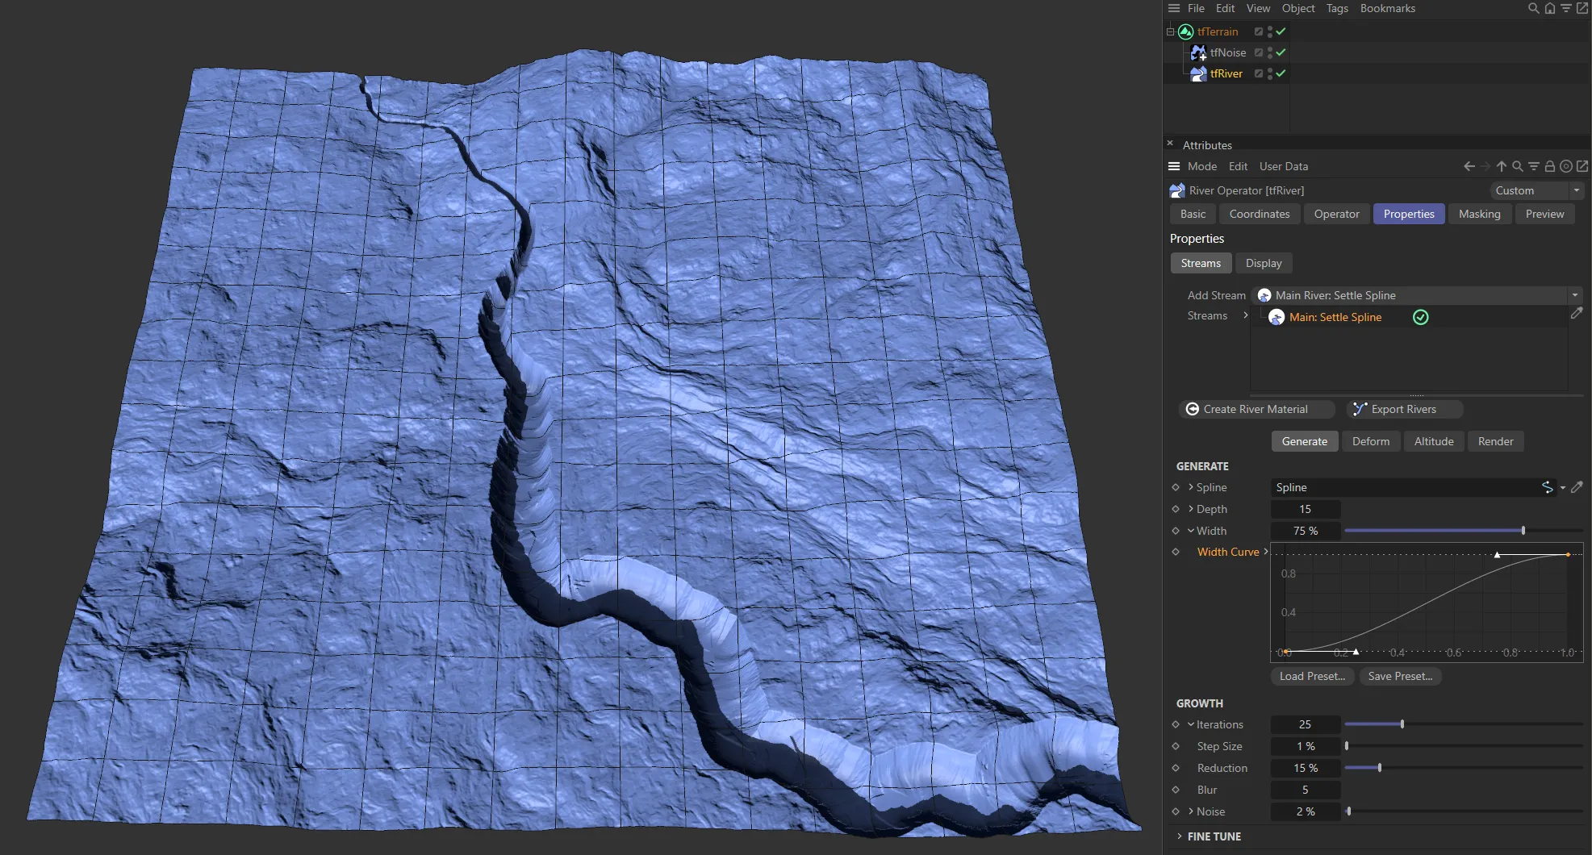Click the Create River Material button

tap(1256, 409)
